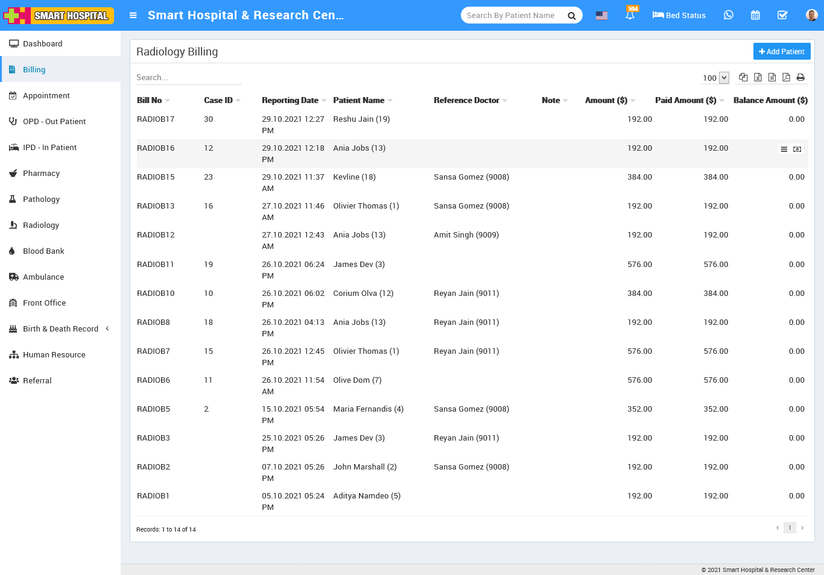Screen dimensions: 824x575
Task: Click patient Aditya Namdeo (5)
Action: click(367, 496)
